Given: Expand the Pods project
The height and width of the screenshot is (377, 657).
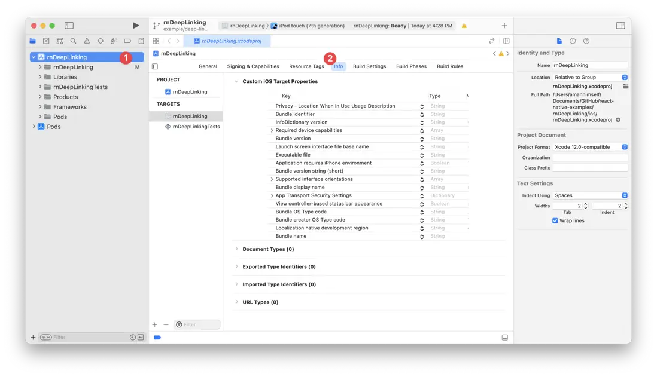Looking at the screenshot, I should pyautogui.click(x=34, y=127).
